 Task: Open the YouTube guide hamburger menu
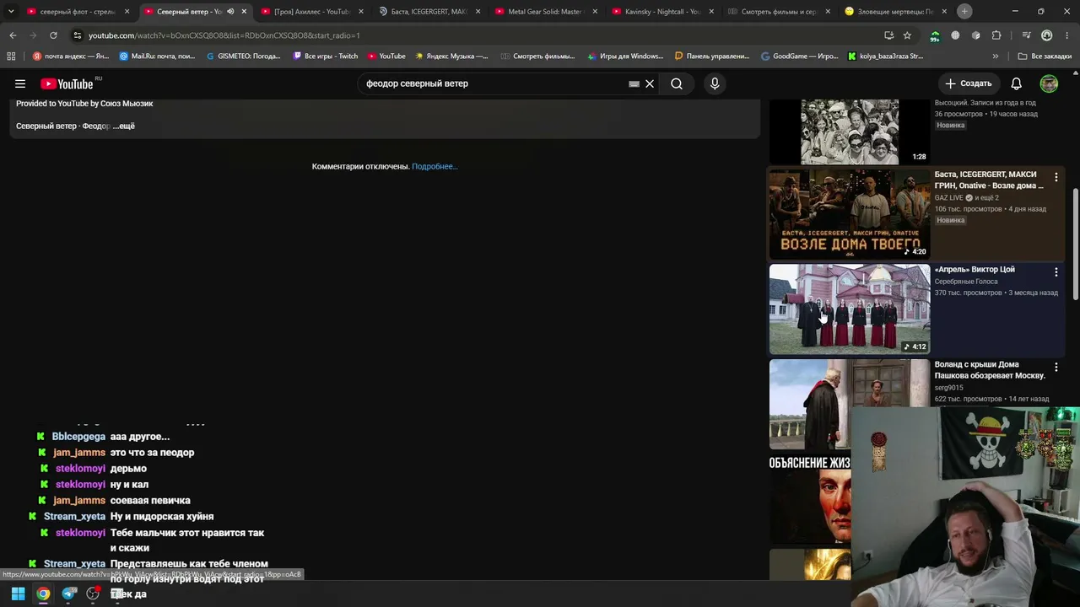pos(20,83)
